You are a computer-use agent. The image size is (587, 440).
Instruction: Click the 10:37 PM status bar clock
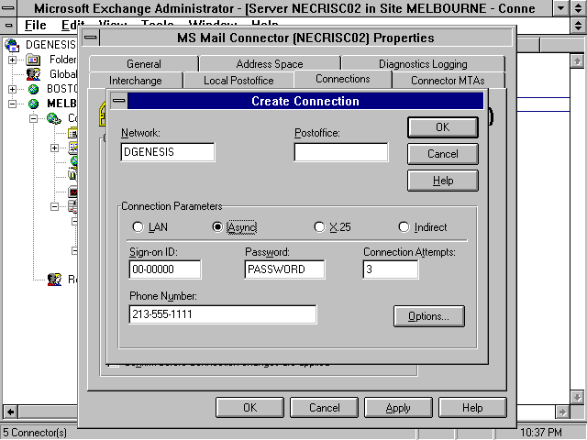pos(540,433)
